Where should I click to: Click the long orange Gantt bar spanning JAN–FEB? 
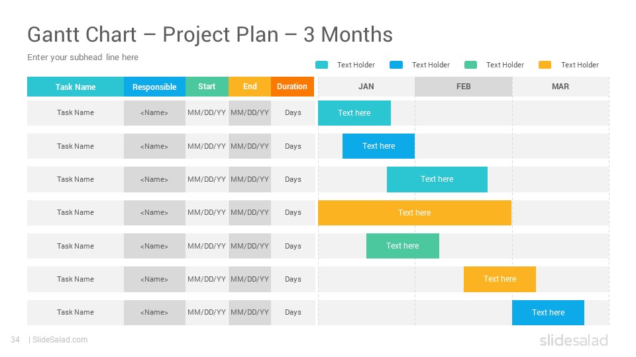tap(415, 213)
